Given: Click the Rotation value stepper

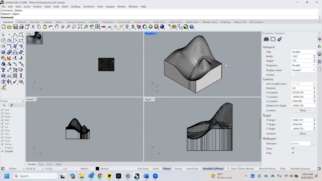Looking at the screenshot, I should 314,88.
